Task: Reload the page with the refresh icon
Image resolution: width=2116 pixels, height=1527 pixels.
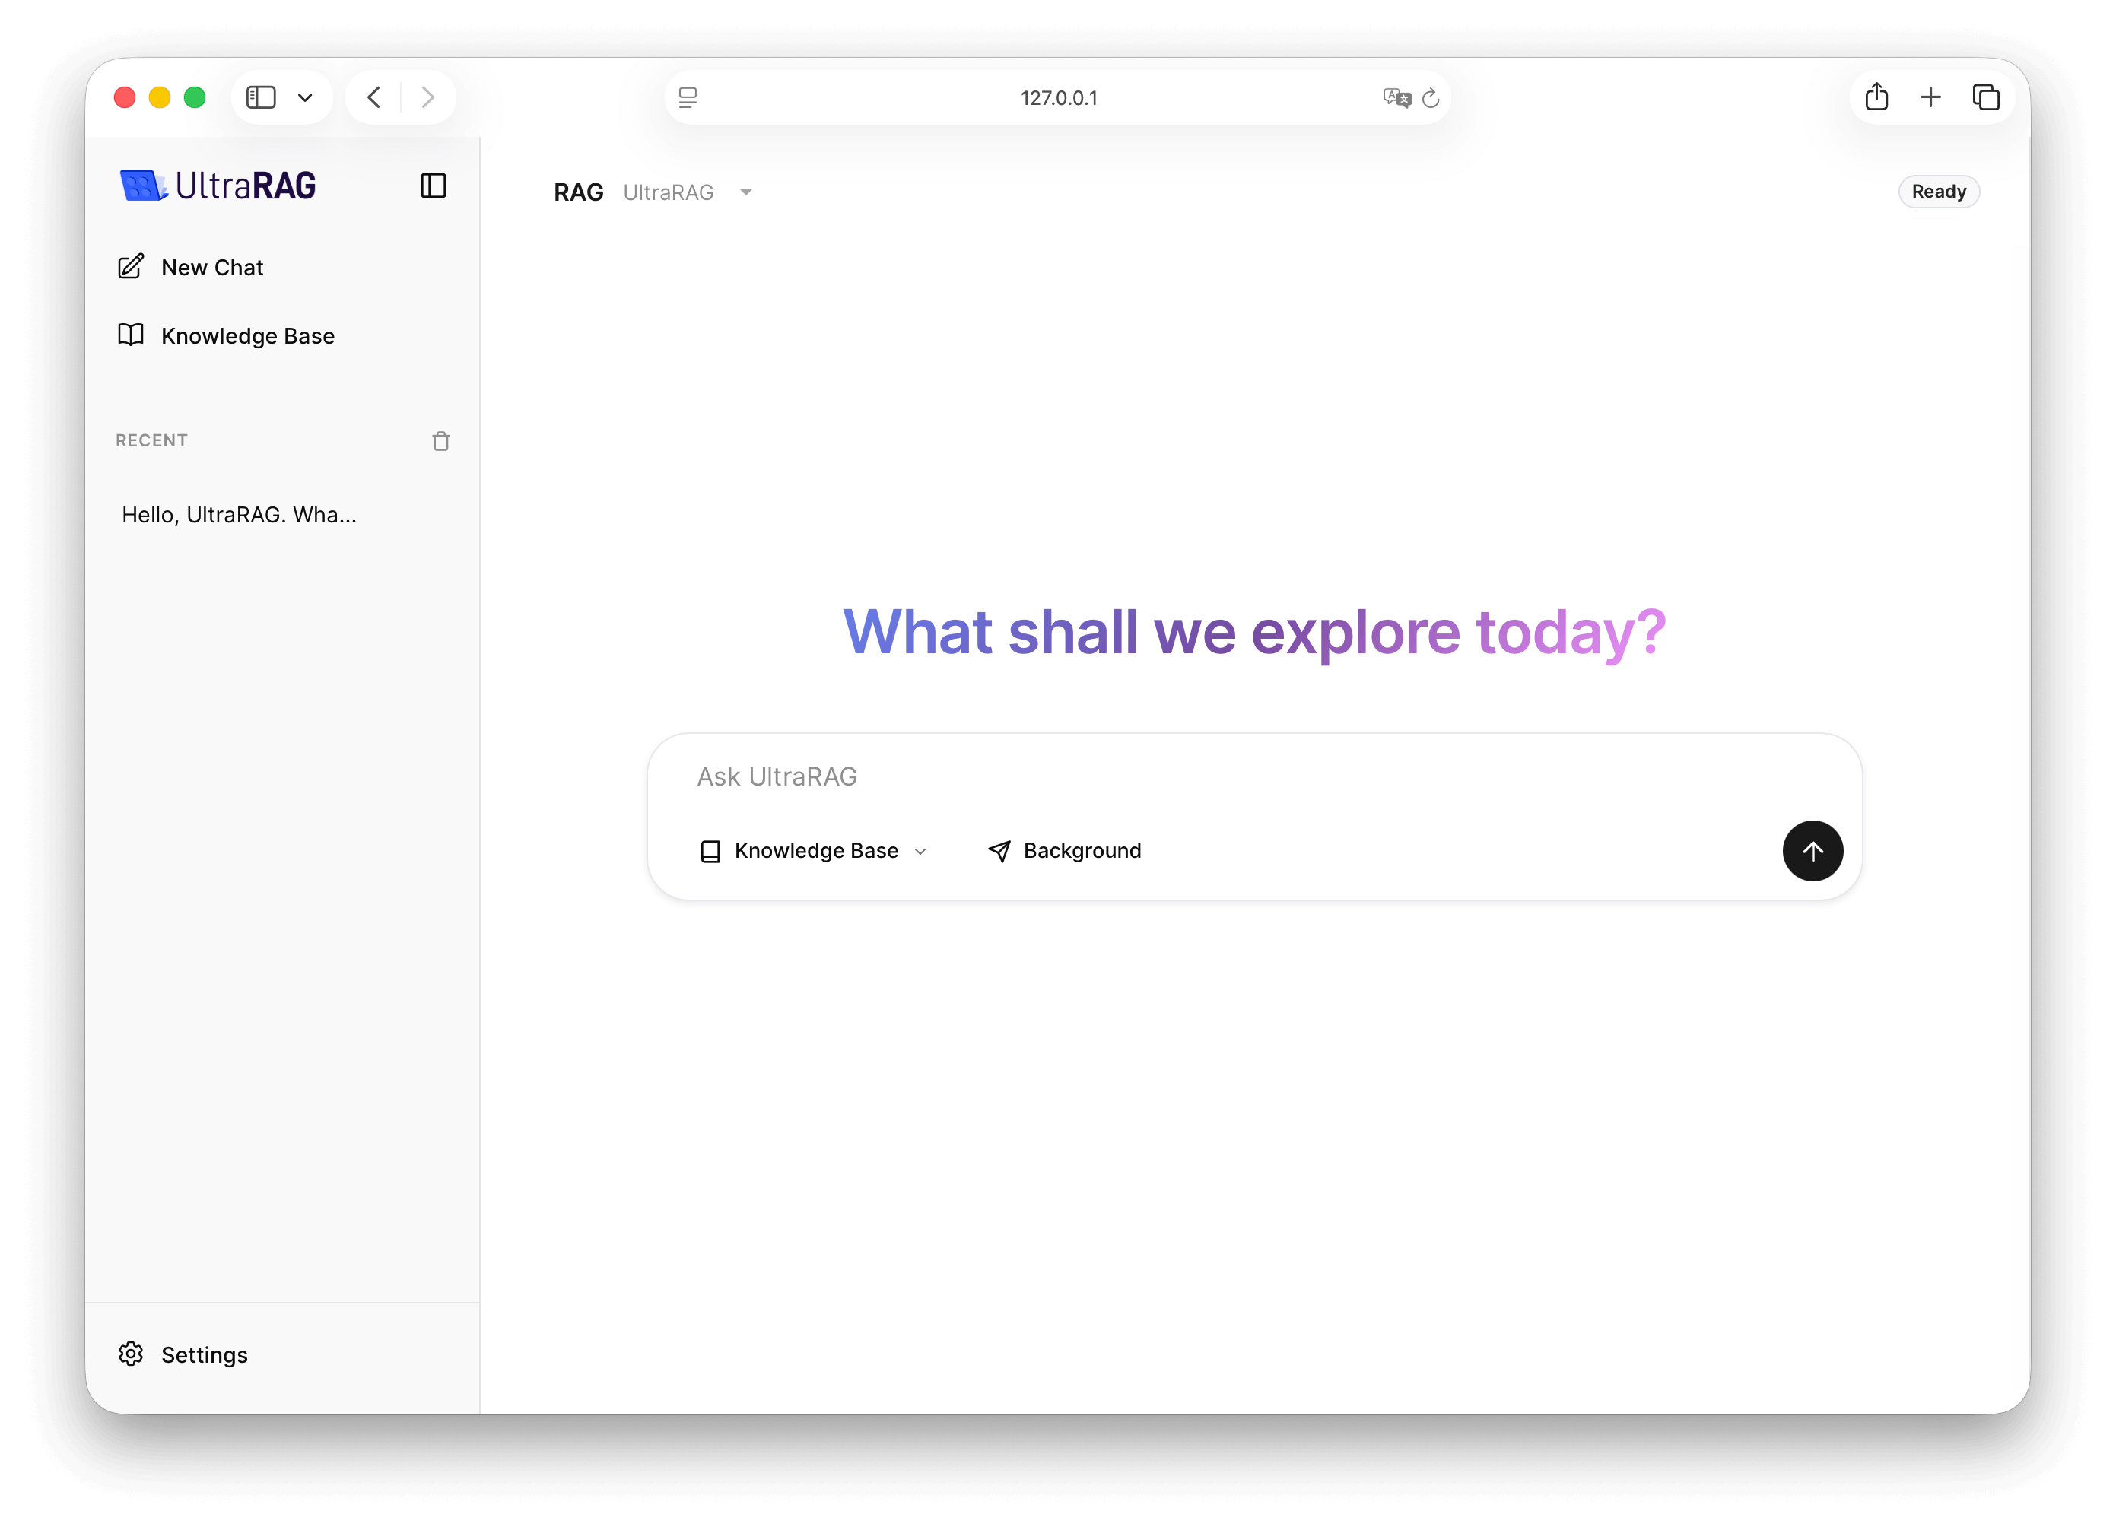Action: [x=1430, y=97]
